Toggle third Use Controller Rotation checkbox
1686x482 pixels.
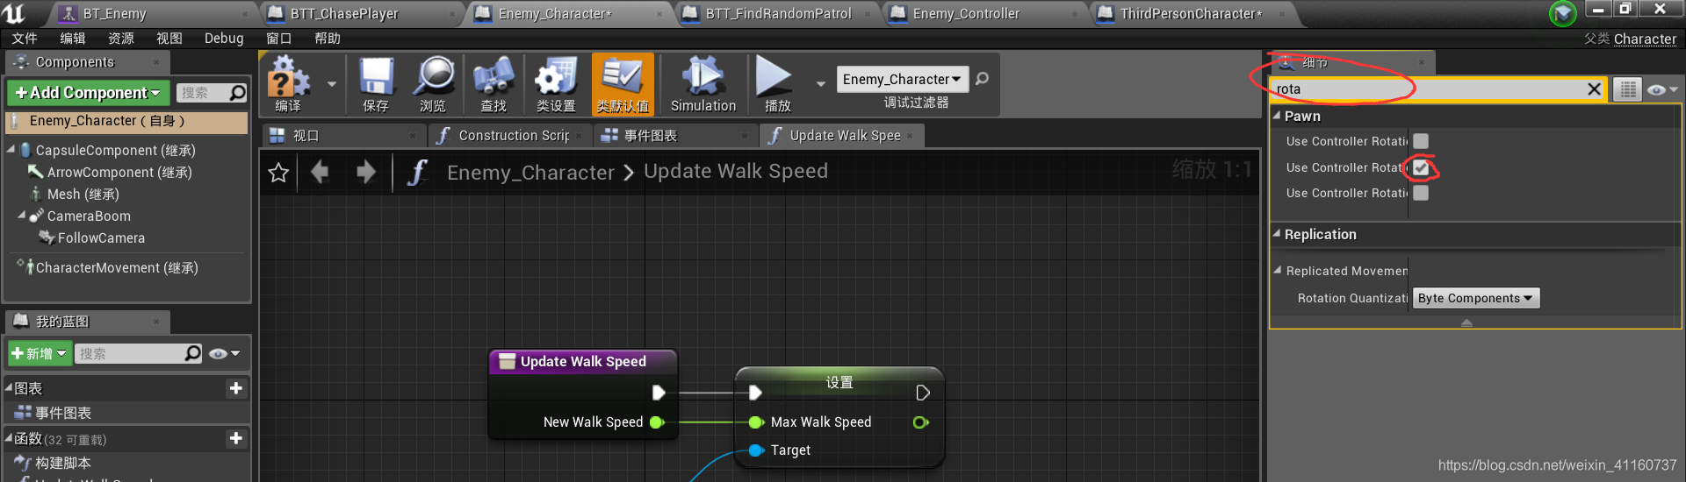(1421, 193)
